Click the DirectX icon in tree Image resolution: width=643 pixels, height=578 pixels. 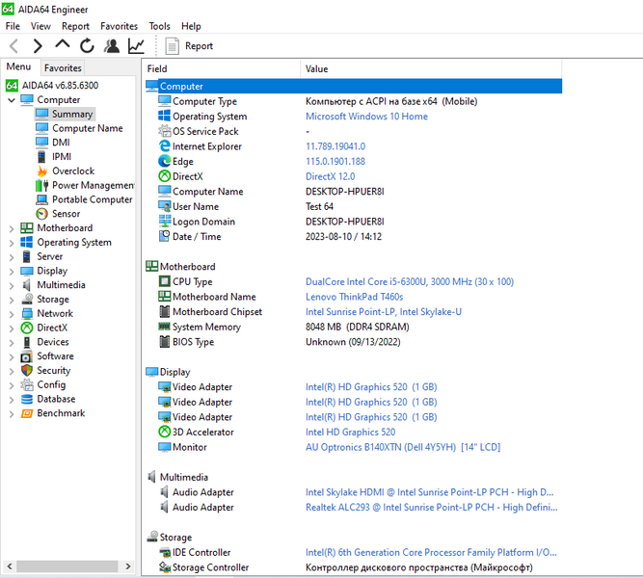click(x=27, y=328)
